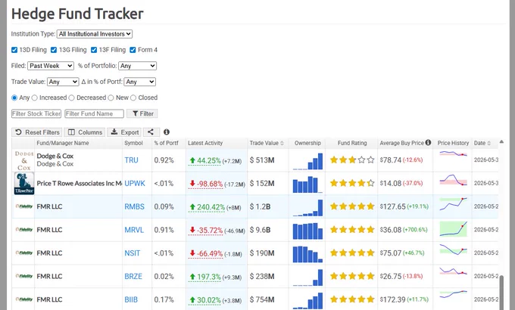
Task: Open the Trade Value dropdown
Action: (63, 82)
